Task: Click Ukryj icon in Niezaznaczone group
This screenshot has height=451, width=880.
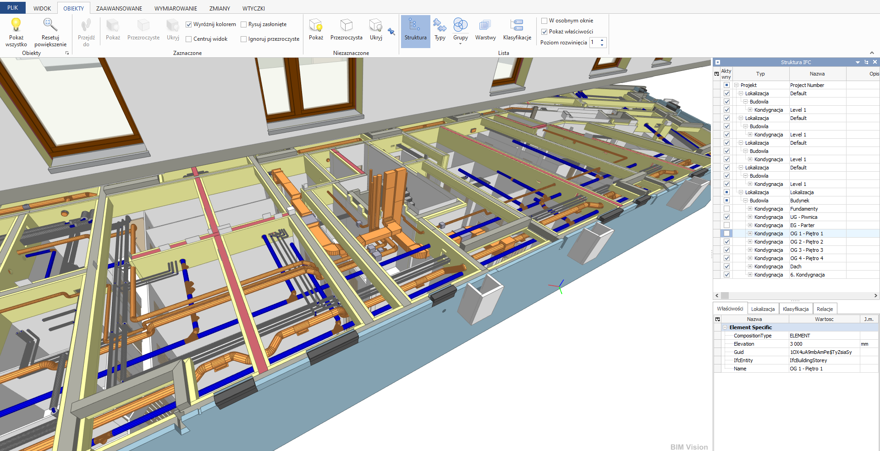Action: pyautogui.click(x=376, y=26)
